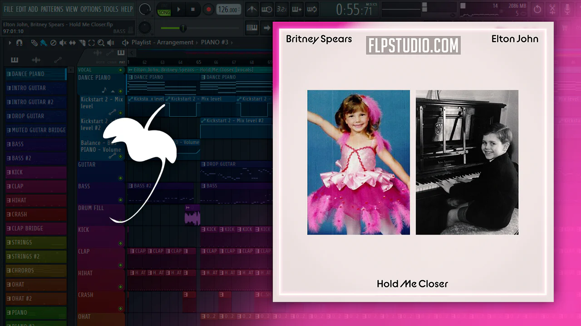Mute the HIHAT track with its green LED
Image resolution: width=581 pixels, height=326 pixels.
[x=120, y=287]
